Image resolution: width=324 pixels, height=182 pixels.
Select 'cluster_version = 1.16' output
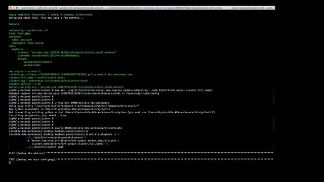[25, 84]
